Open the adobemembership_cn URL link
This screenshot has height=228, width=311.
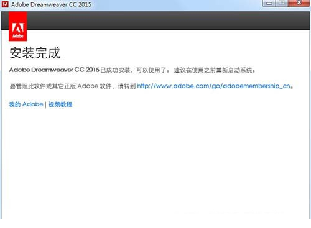pyautogui.click(x=213, y=86)
